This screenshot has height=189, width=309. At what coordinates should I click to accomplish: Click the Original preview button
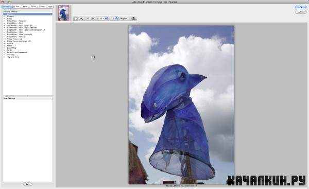click(124, 19)
